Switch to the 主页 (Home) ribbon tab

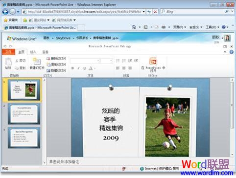point(21,52)
